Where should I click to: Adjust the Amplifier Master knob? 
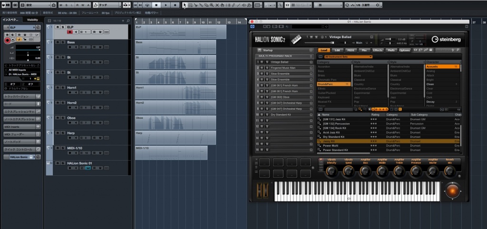pos(433,172)
